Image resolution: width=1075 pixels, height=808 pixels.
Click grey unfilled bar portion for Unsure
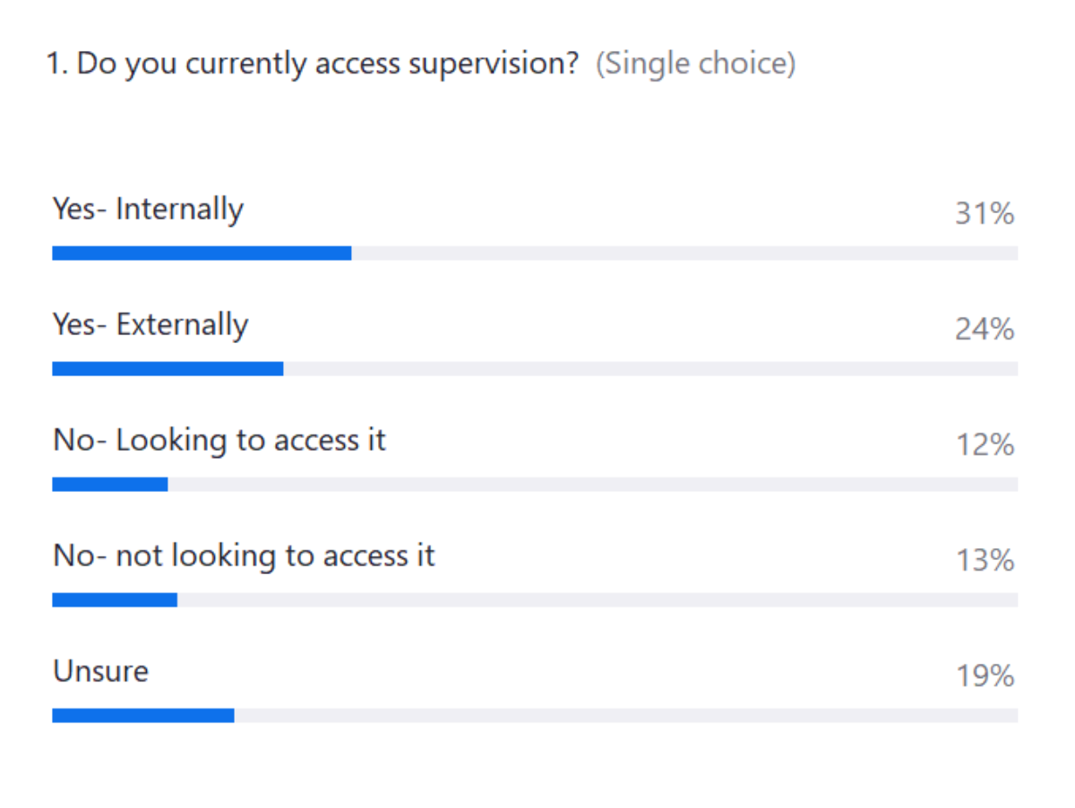pos(625,716)
